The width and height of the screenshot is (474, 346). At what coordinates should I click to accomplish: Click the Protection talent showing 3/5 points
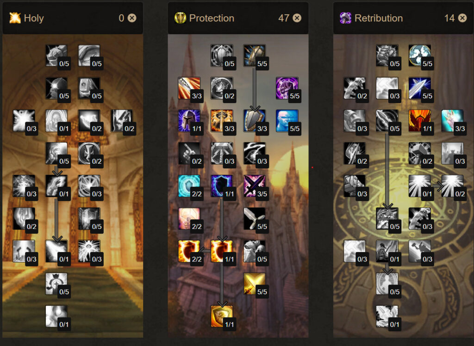pyautogui.click(x=255, y=186)
